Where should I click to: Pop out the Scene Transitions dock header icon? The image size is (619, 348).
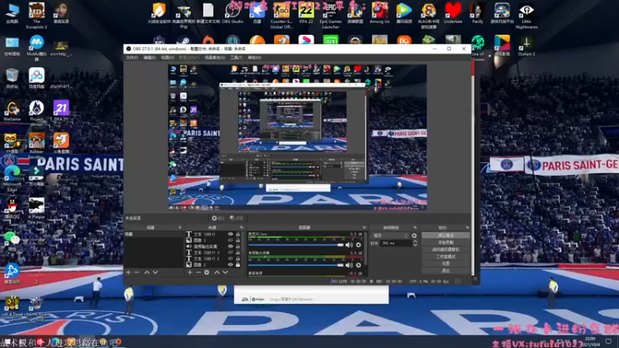tap(415, 227)
